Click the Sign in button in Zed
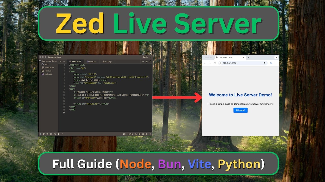The image size is (325, 182). point(145,57)
